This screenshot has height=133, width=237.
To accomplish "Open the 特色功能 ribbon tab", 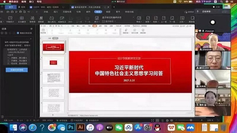I will (129, 12).
